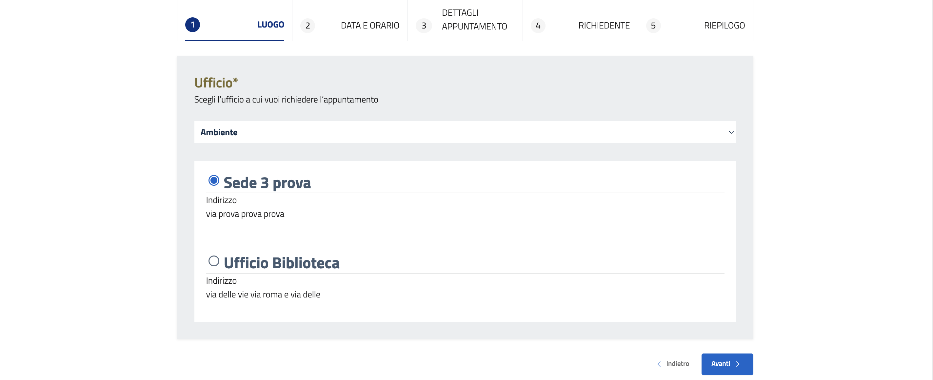Open the DETTAGLI APPUNTAMENTO step
Viewport: 933px width, 380px height.
(x=474, y=20)
